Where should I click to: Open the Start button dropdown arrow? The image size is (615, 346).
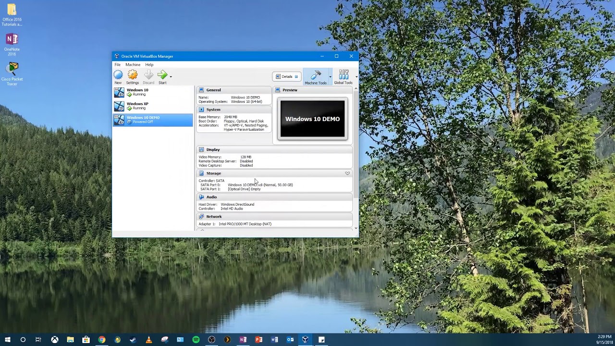[171, 76]
